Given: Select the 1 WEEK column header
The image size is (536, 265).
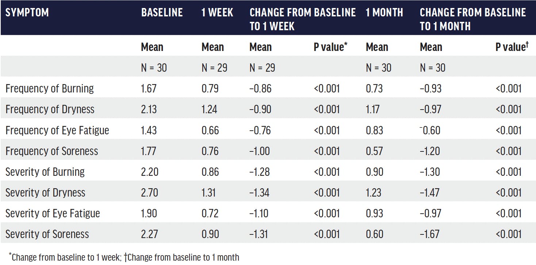Looking at the screenshot, I should pyautogui.click(x=217, y=13).
